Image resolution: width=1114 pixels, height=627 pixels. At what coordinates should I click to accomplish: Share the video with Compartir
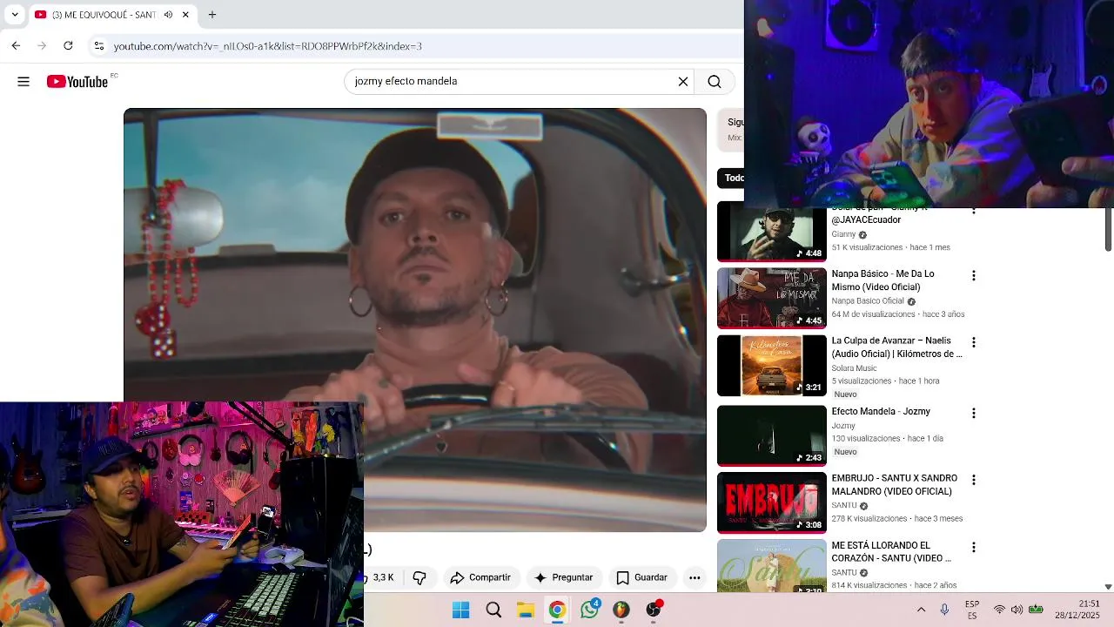click(480, 577)
